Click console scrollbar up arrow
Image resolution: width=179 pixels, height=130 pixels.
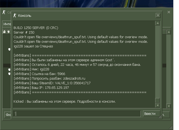(x=158, y=23)
